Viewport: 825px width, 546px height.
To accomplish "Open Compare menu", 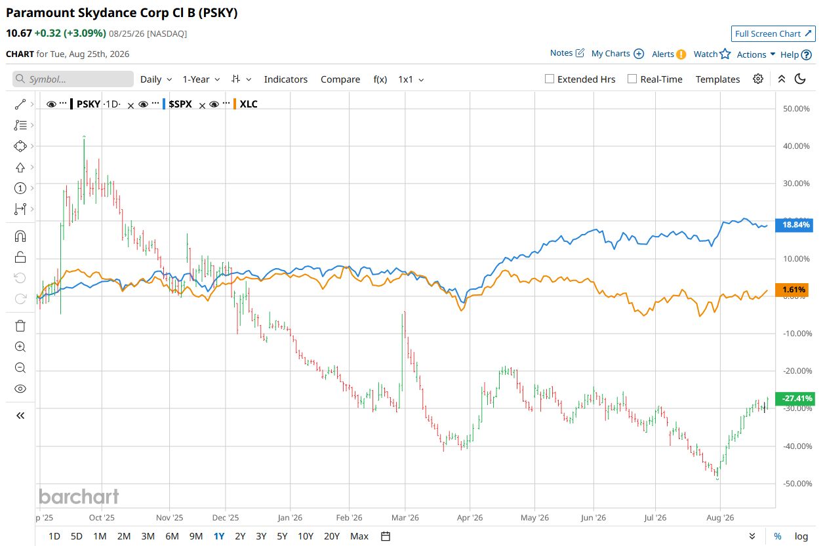I will click(x=340, y=79).
